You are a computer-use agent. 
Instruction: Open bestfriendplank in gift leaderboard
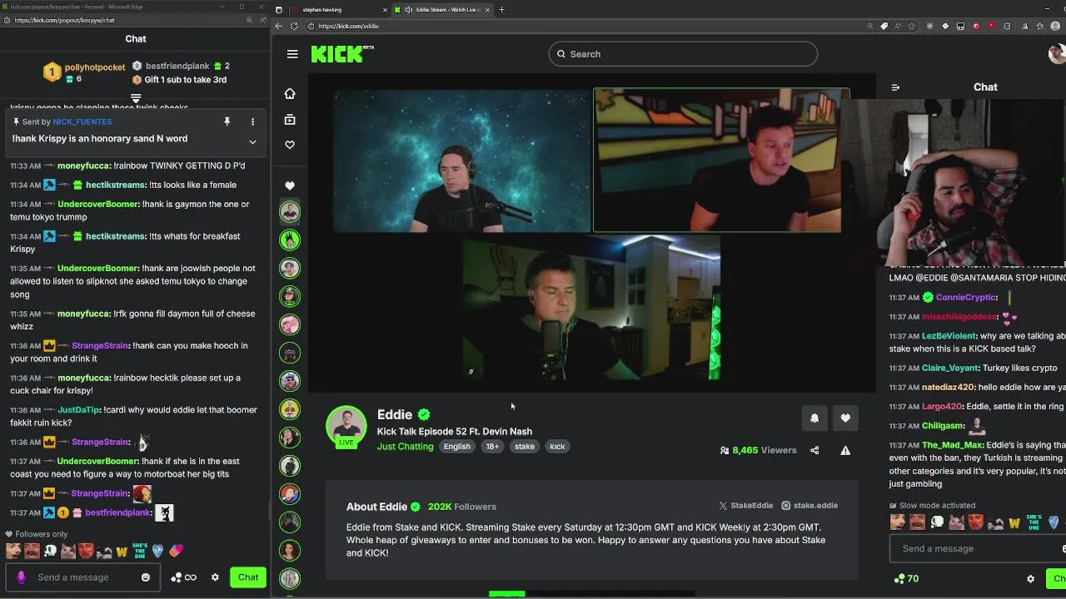point(177,67)
